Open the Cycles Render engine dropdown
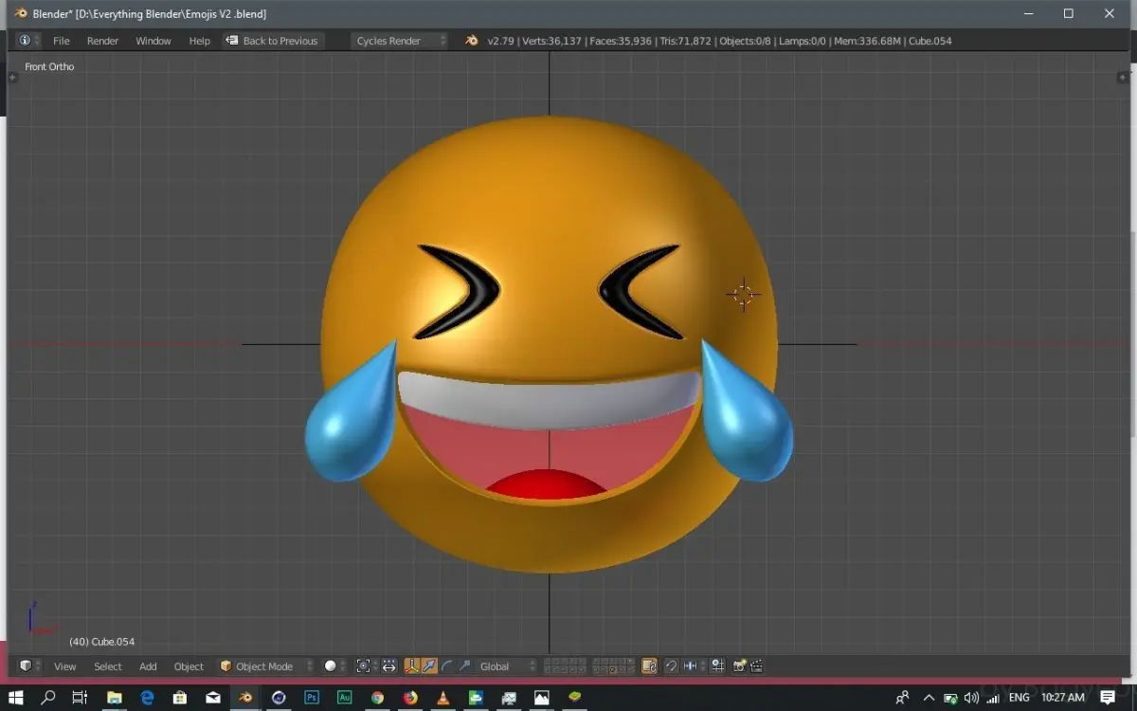Viewport: 1137px width, 711px height. click(399, 41)
